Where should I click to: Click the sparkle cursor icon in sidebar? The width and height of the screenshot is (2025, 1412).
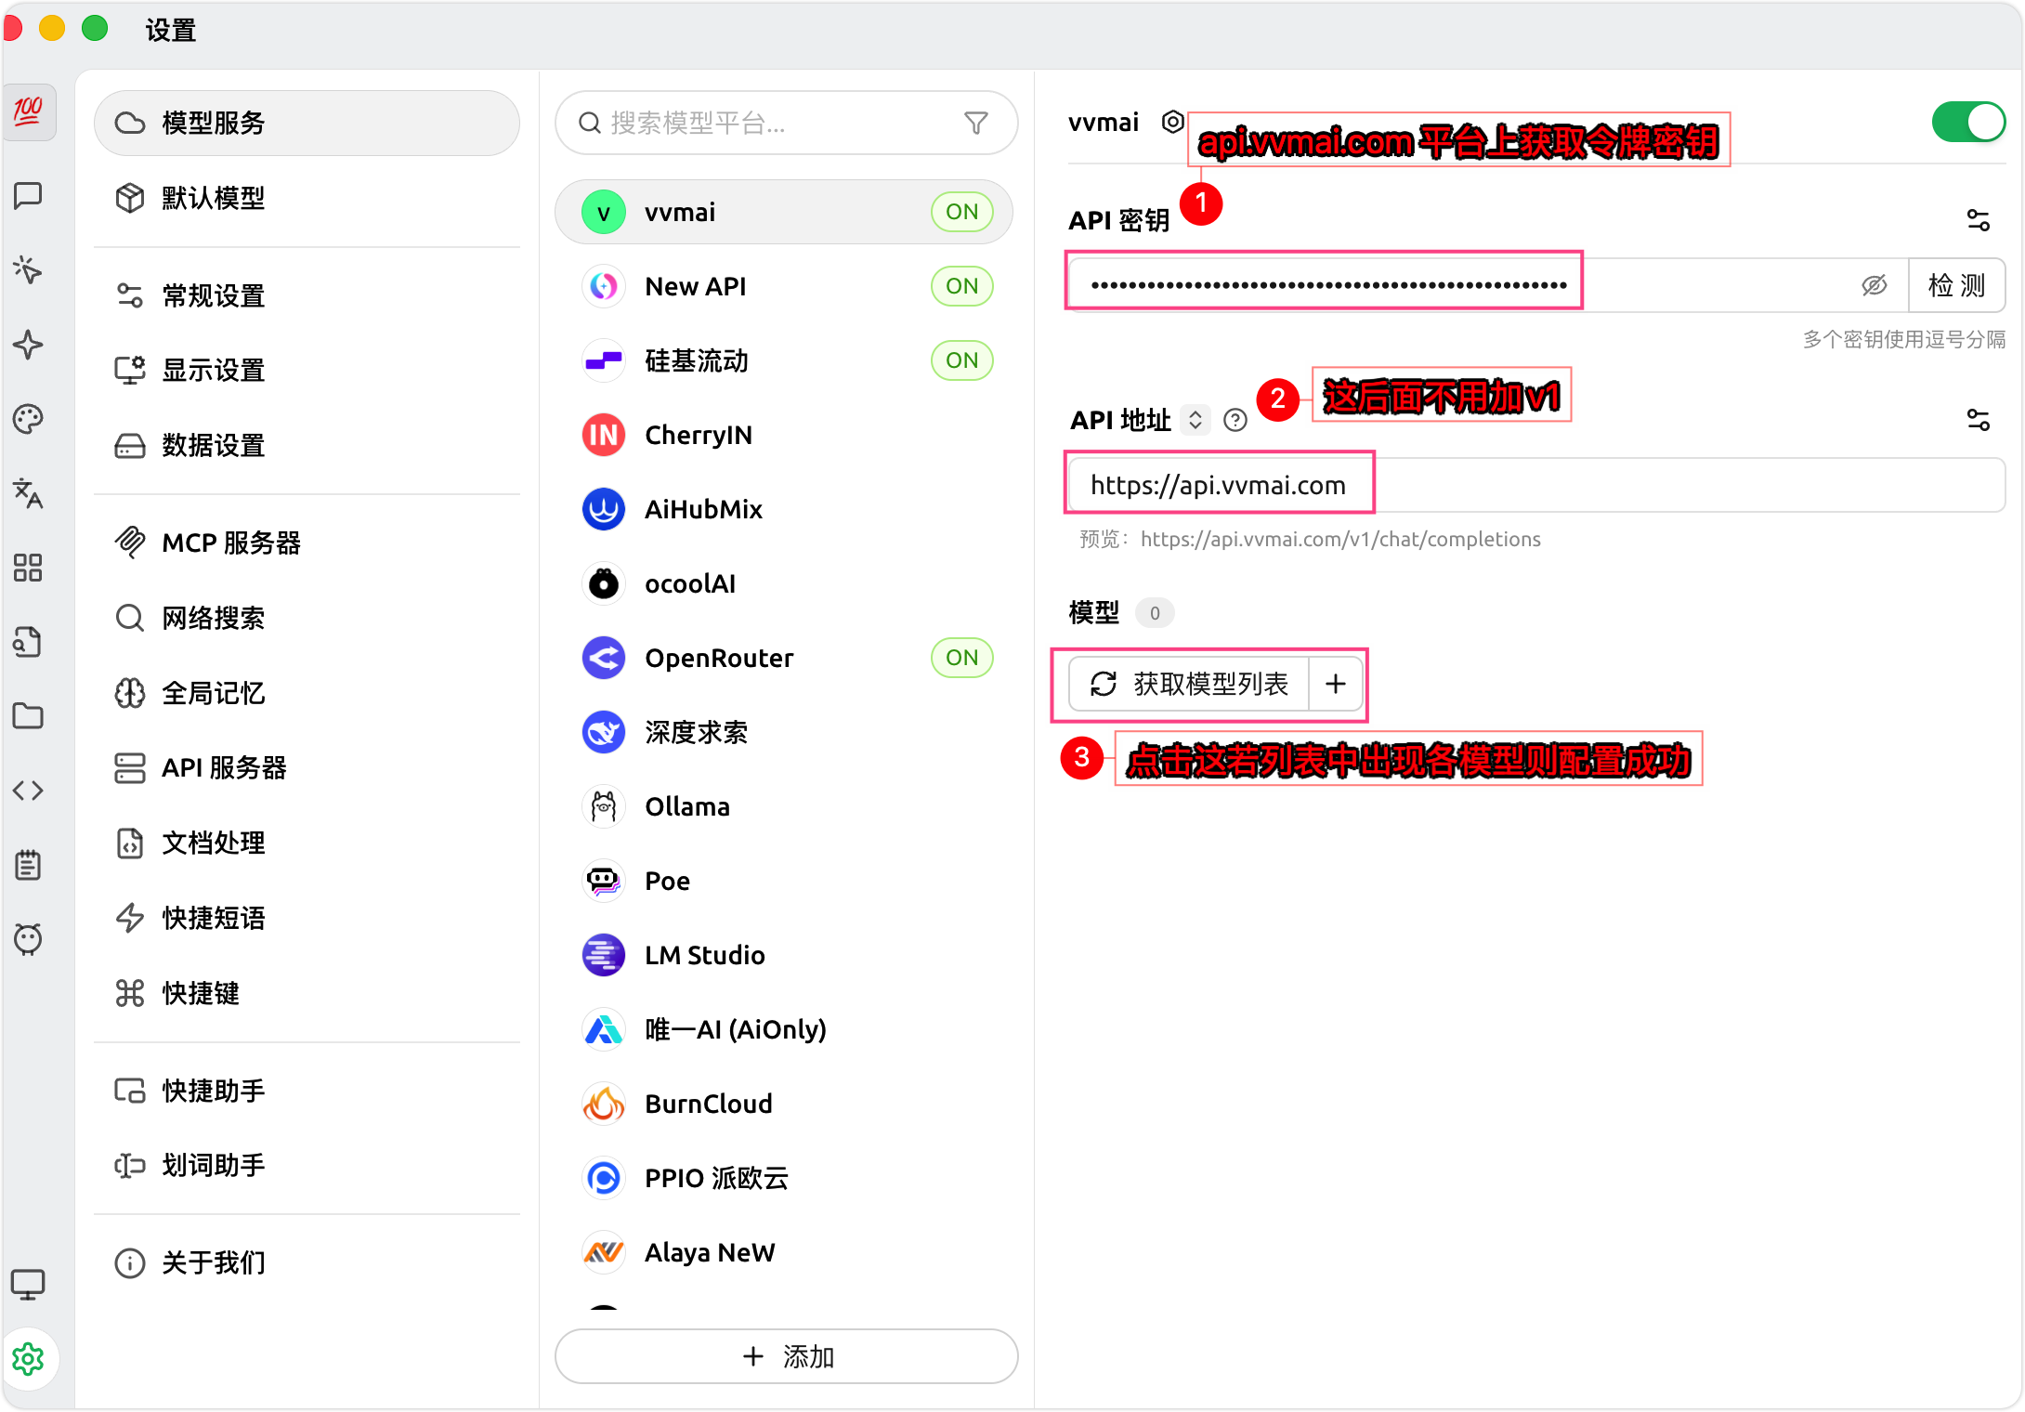tap(28, 270)
